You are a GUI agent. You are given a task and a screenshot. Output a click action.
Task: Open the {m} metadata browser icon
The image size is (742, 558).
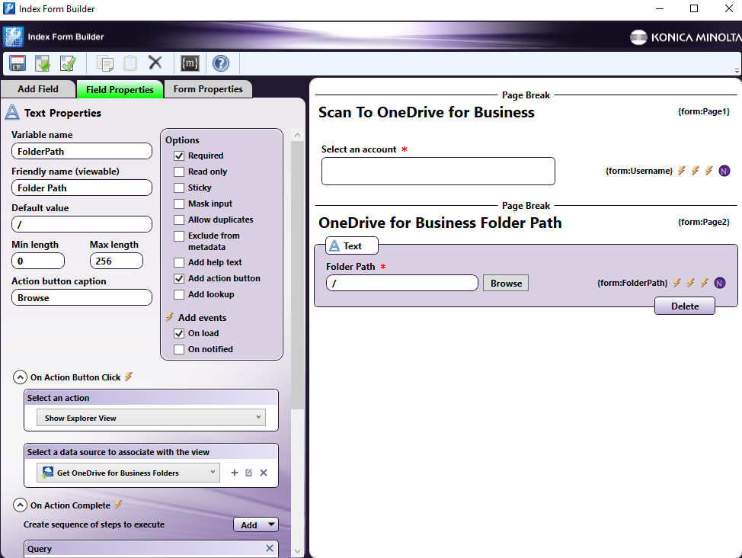tap(190, 63)
